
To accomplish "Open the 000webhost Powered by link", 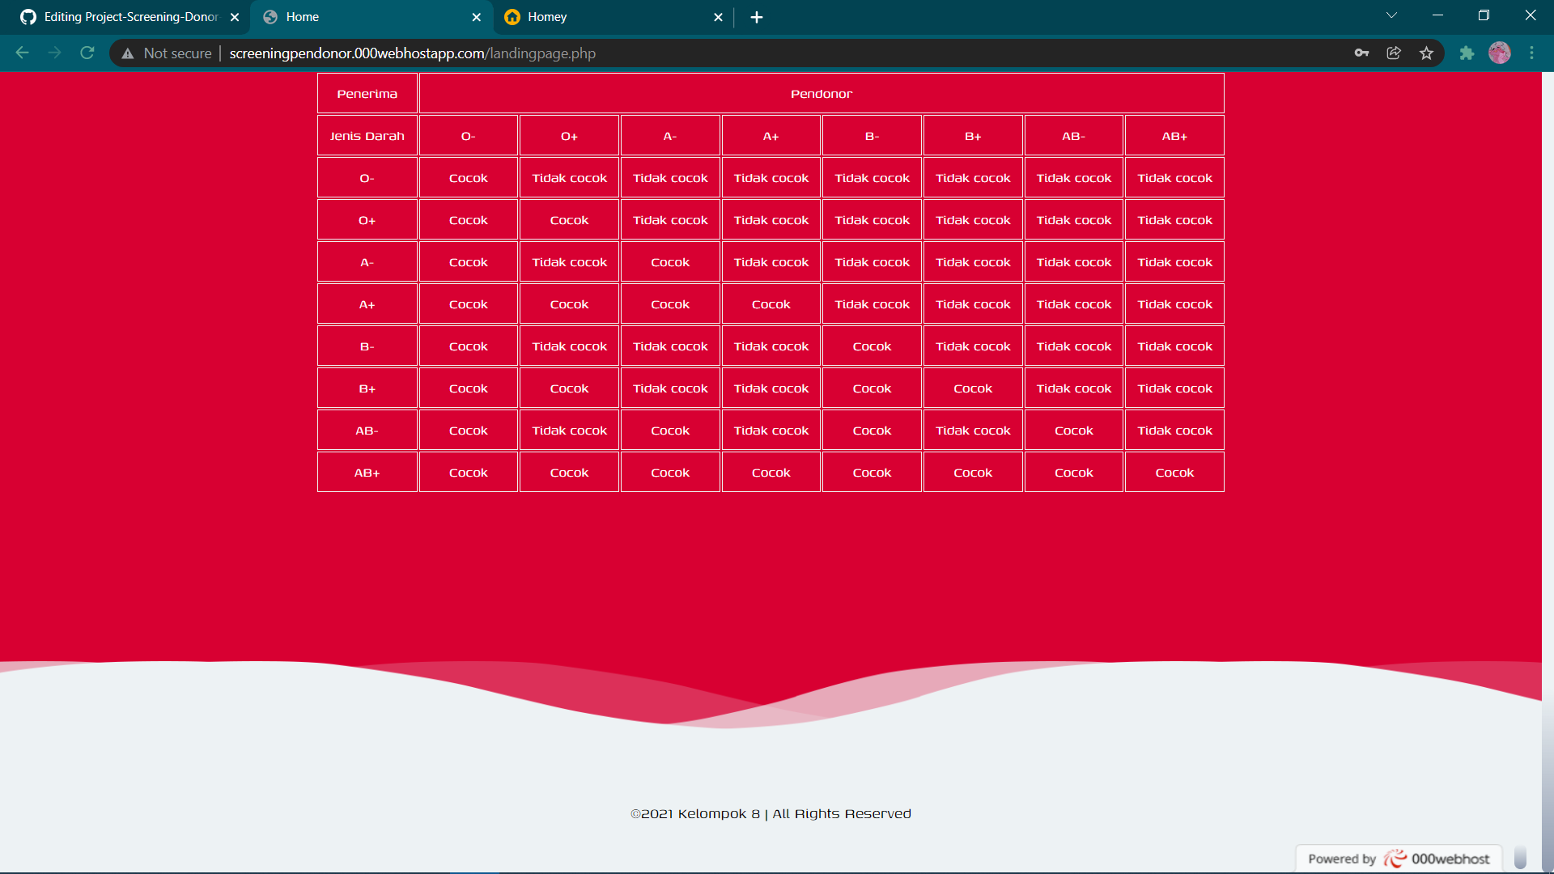I will pyautogui.click(x=1399, y=859).
